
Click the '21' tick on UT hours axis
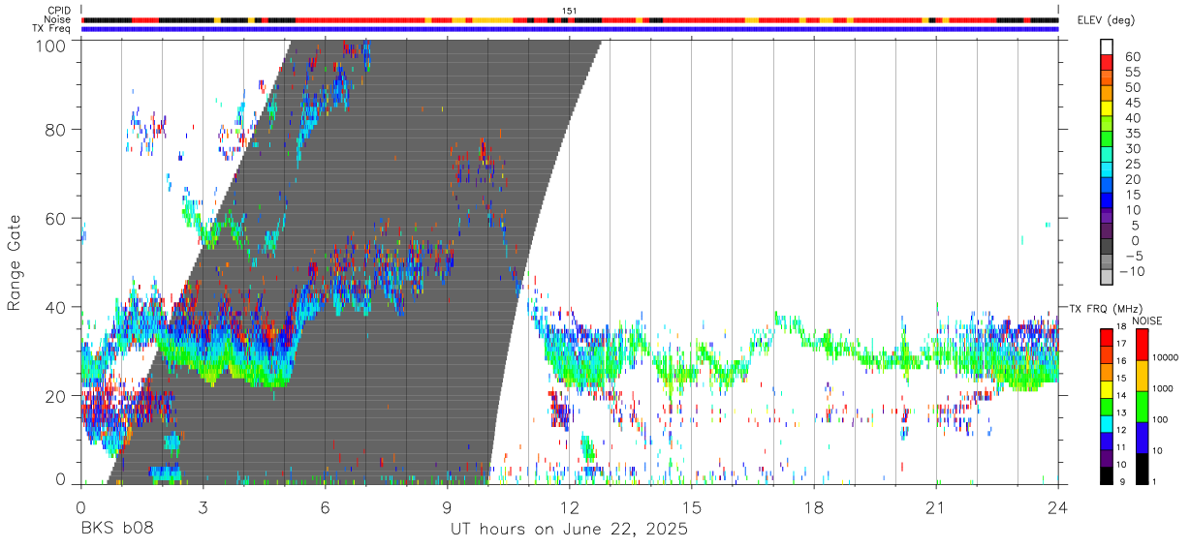tap(936, 507)
